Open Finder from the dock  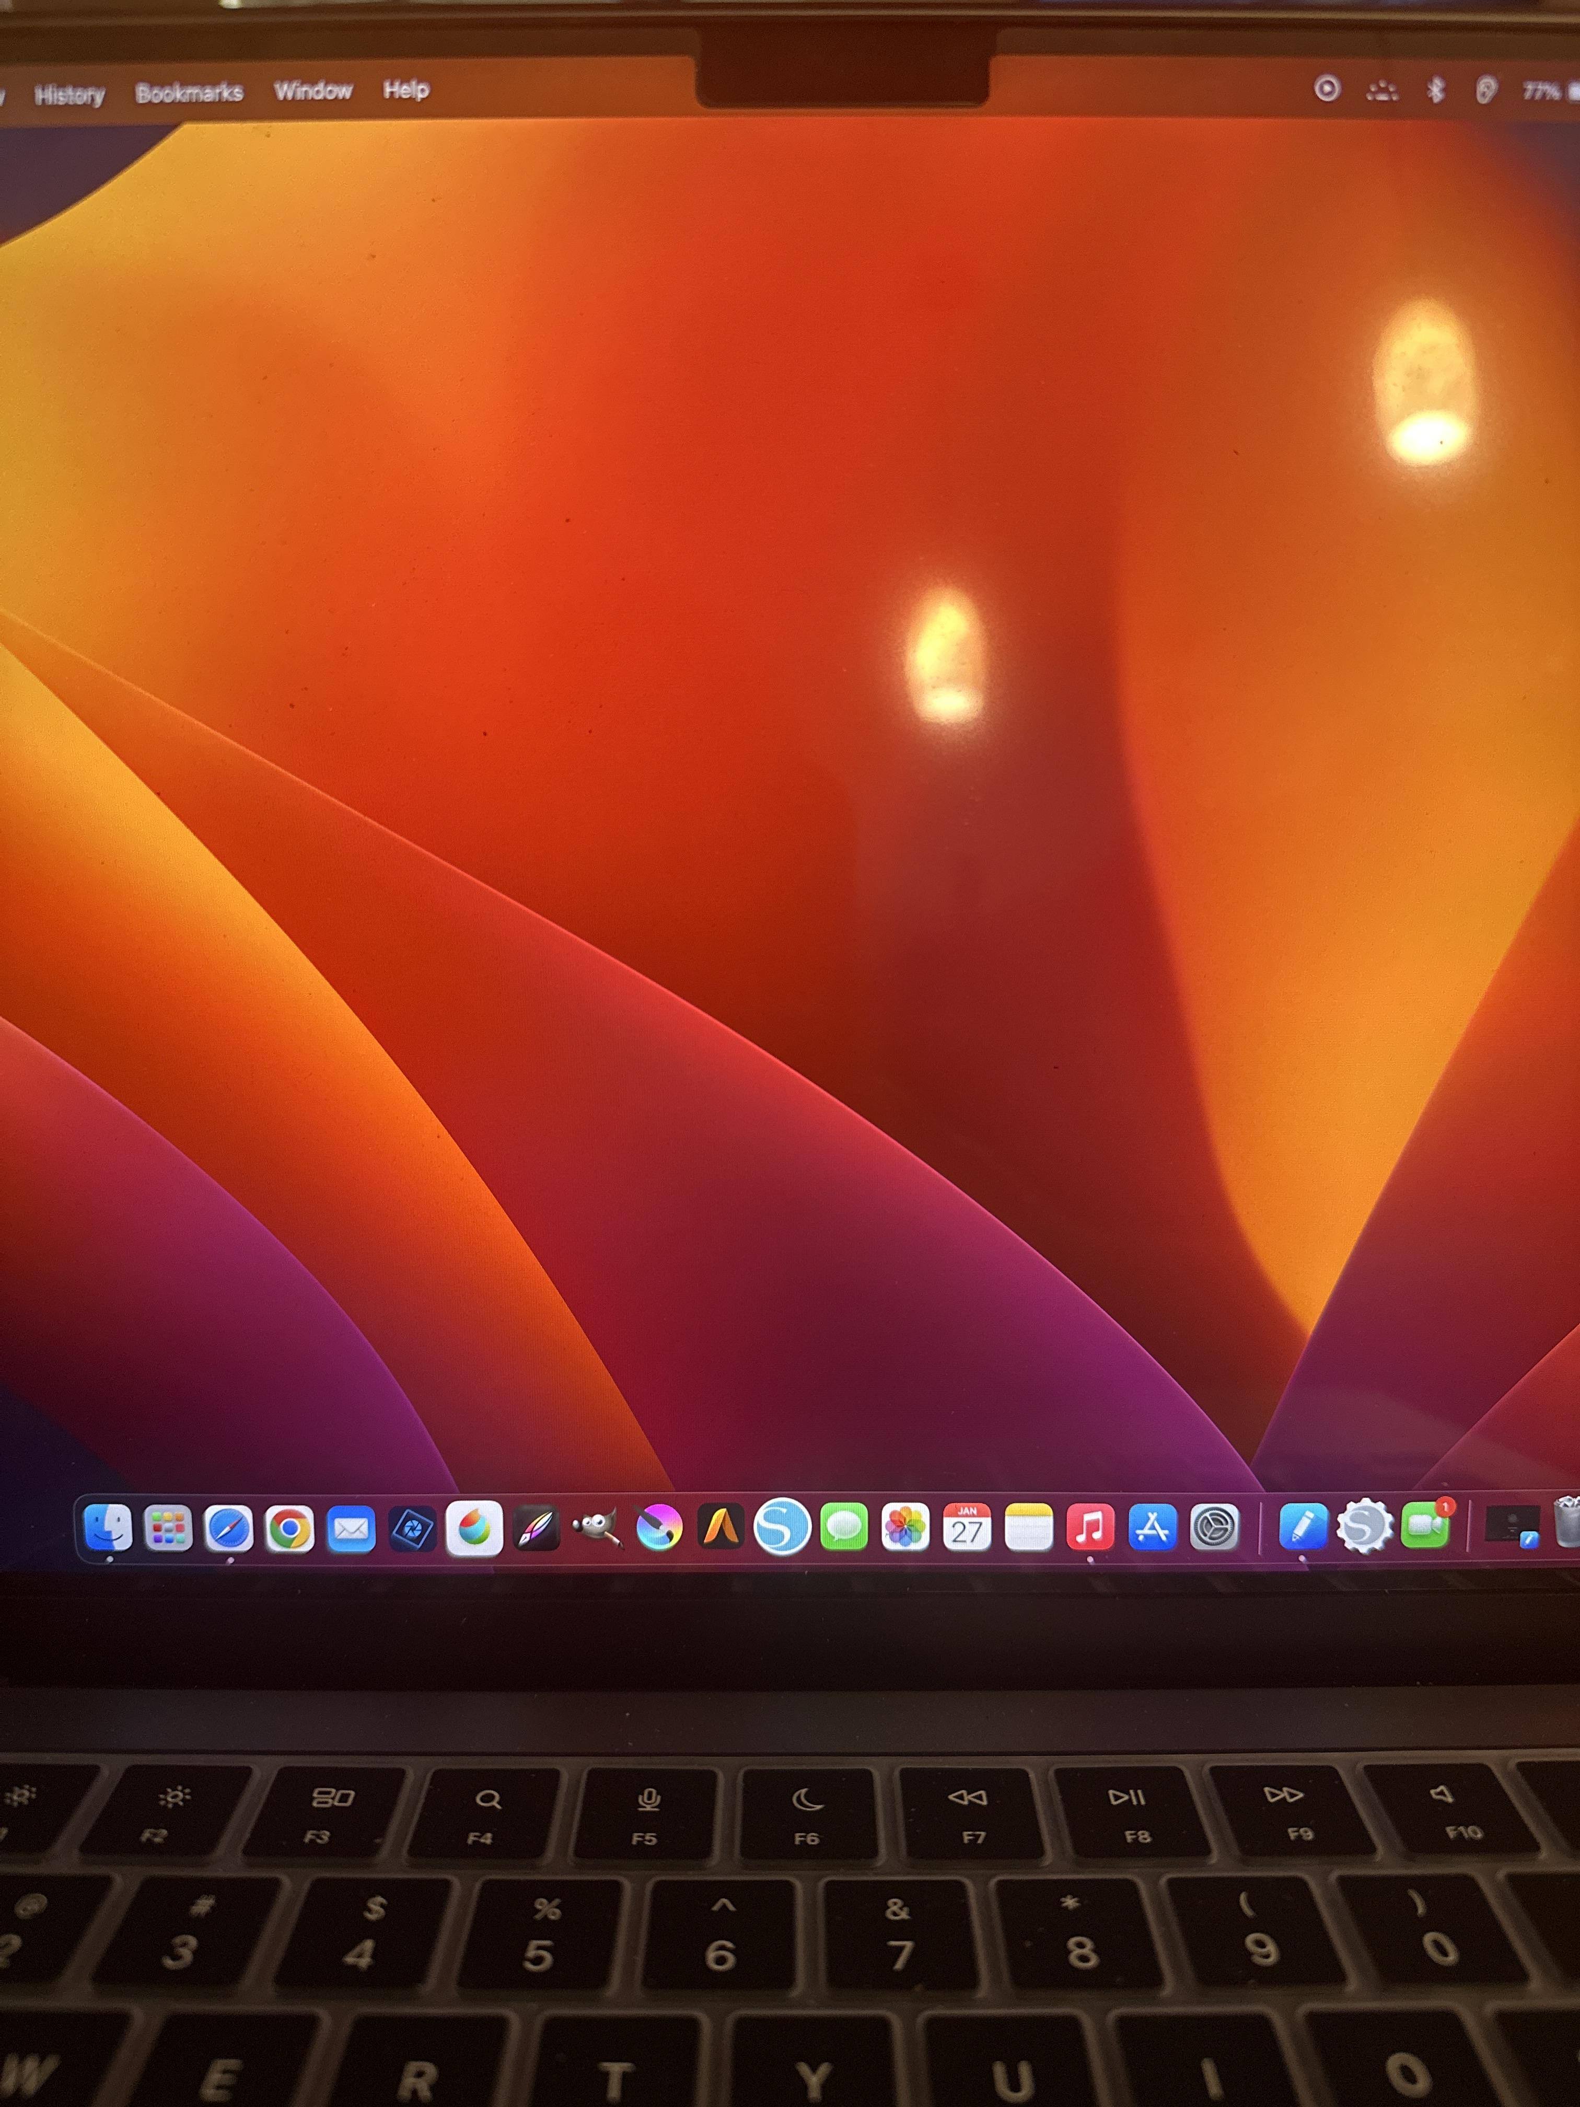tap(108, 1528)
